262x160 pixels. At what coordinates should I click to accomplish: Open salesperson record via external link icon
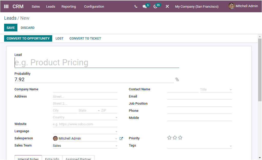(121, 138)
